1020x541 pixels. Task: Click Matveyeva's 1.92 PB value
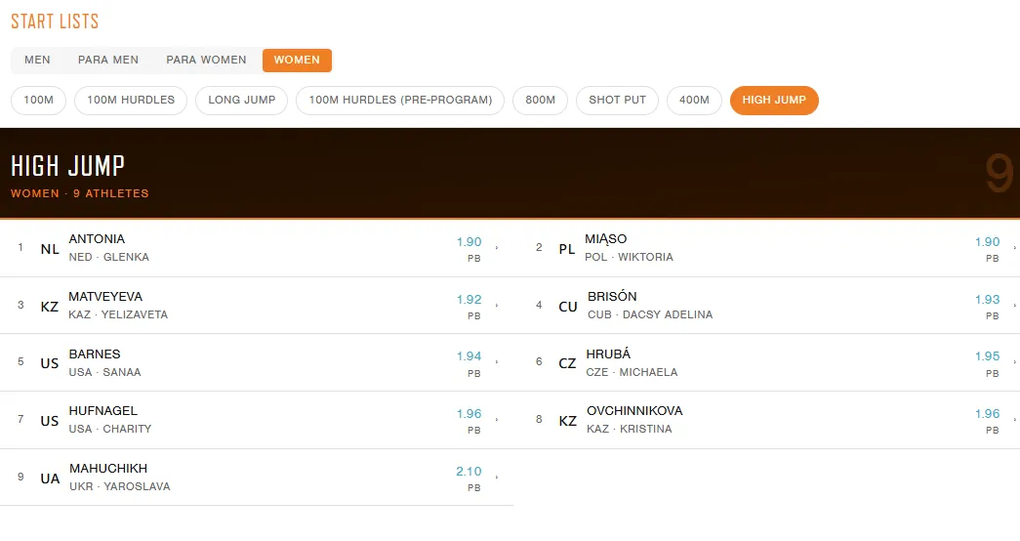pyautogui.click(x=469, y=300)
